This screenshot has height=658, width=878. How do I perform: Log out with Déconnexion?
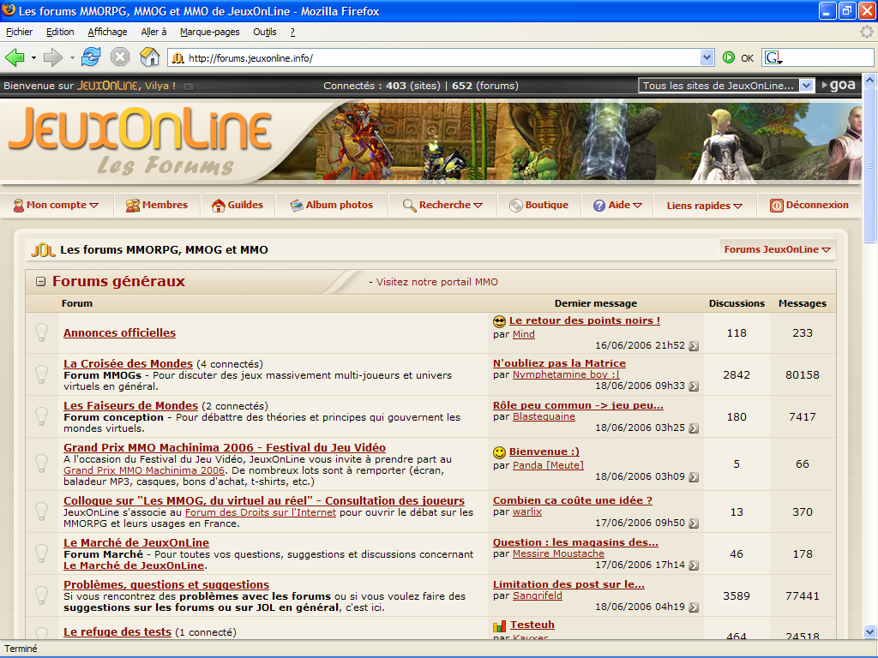(x=809, y=206)
